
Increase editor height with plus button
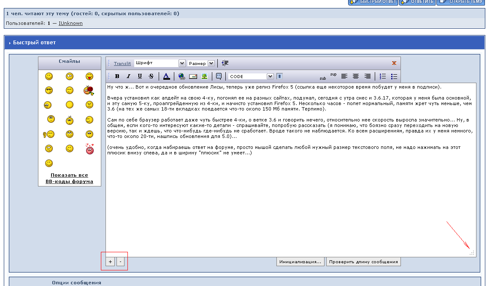[110, 262]
